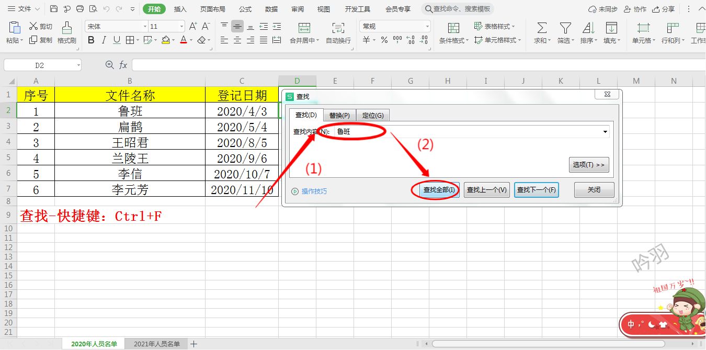Expand the fill color dropdown arrow
This screenshot has width=706, height=350.
tap(174, 40)
